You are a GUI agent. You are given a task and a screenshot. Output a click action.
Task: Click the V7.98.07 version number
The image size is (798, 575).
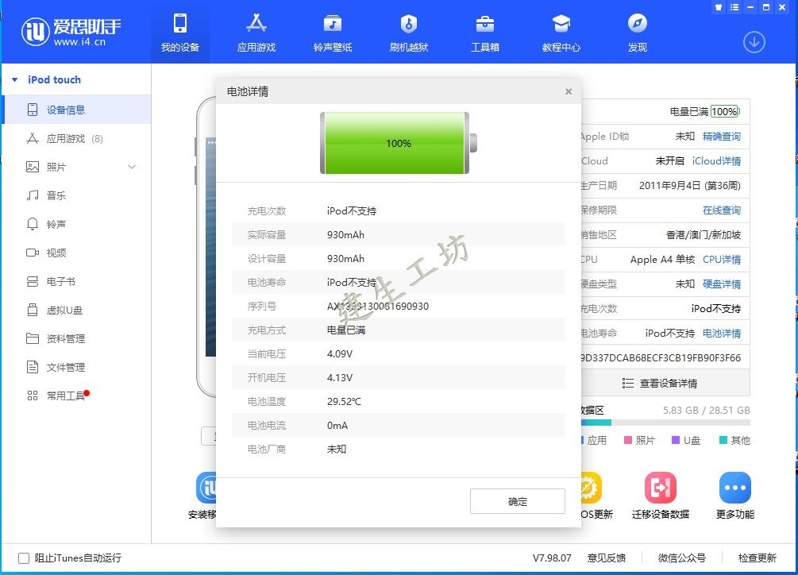552,558
